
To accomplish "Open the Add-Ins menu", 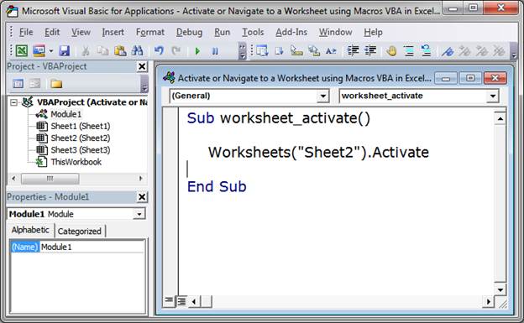I will point(291,32).
